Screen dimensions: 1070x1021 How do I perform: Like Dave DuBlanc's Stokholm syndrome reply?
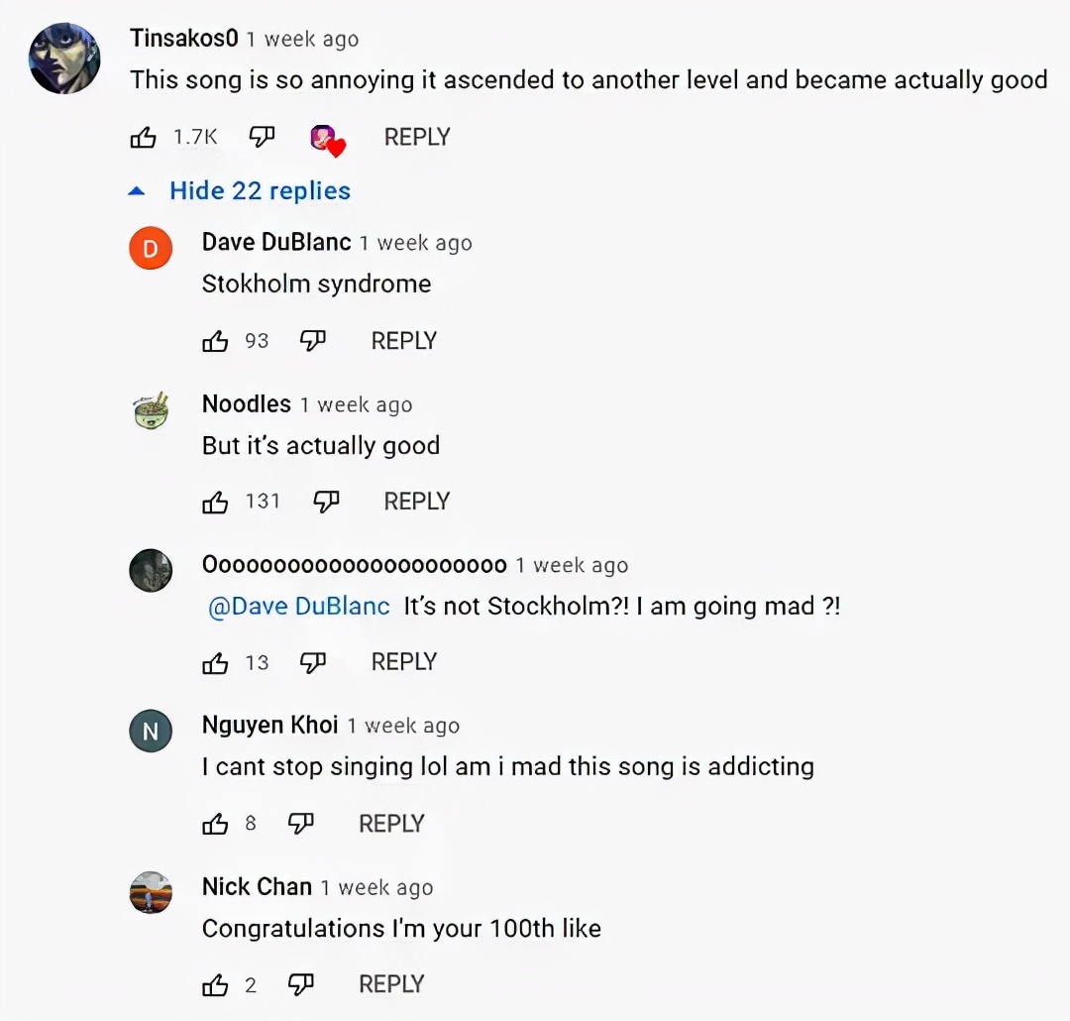pyautogui.click(x=215, y=341)
